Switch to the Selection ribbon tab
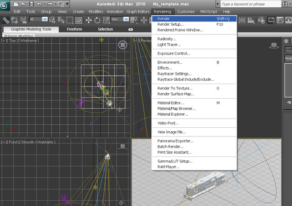Viewport: 292px width, 206px height. 106,29
